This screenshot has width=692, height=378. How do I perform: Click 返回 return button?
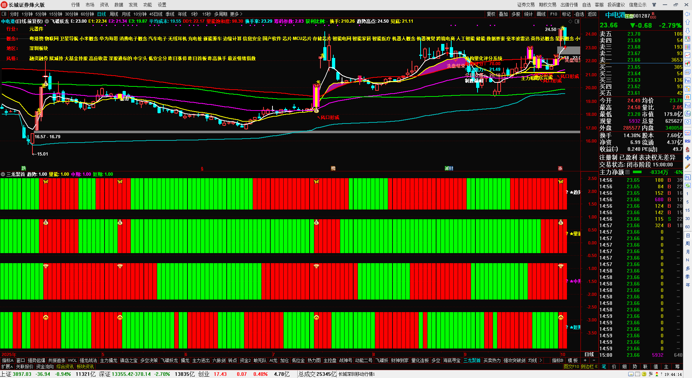pos(592,14)
